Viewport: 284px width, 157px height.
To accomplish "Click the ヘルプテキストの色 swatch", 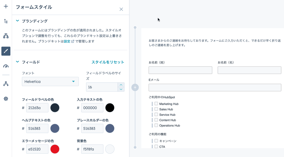I will click(55, 128).
